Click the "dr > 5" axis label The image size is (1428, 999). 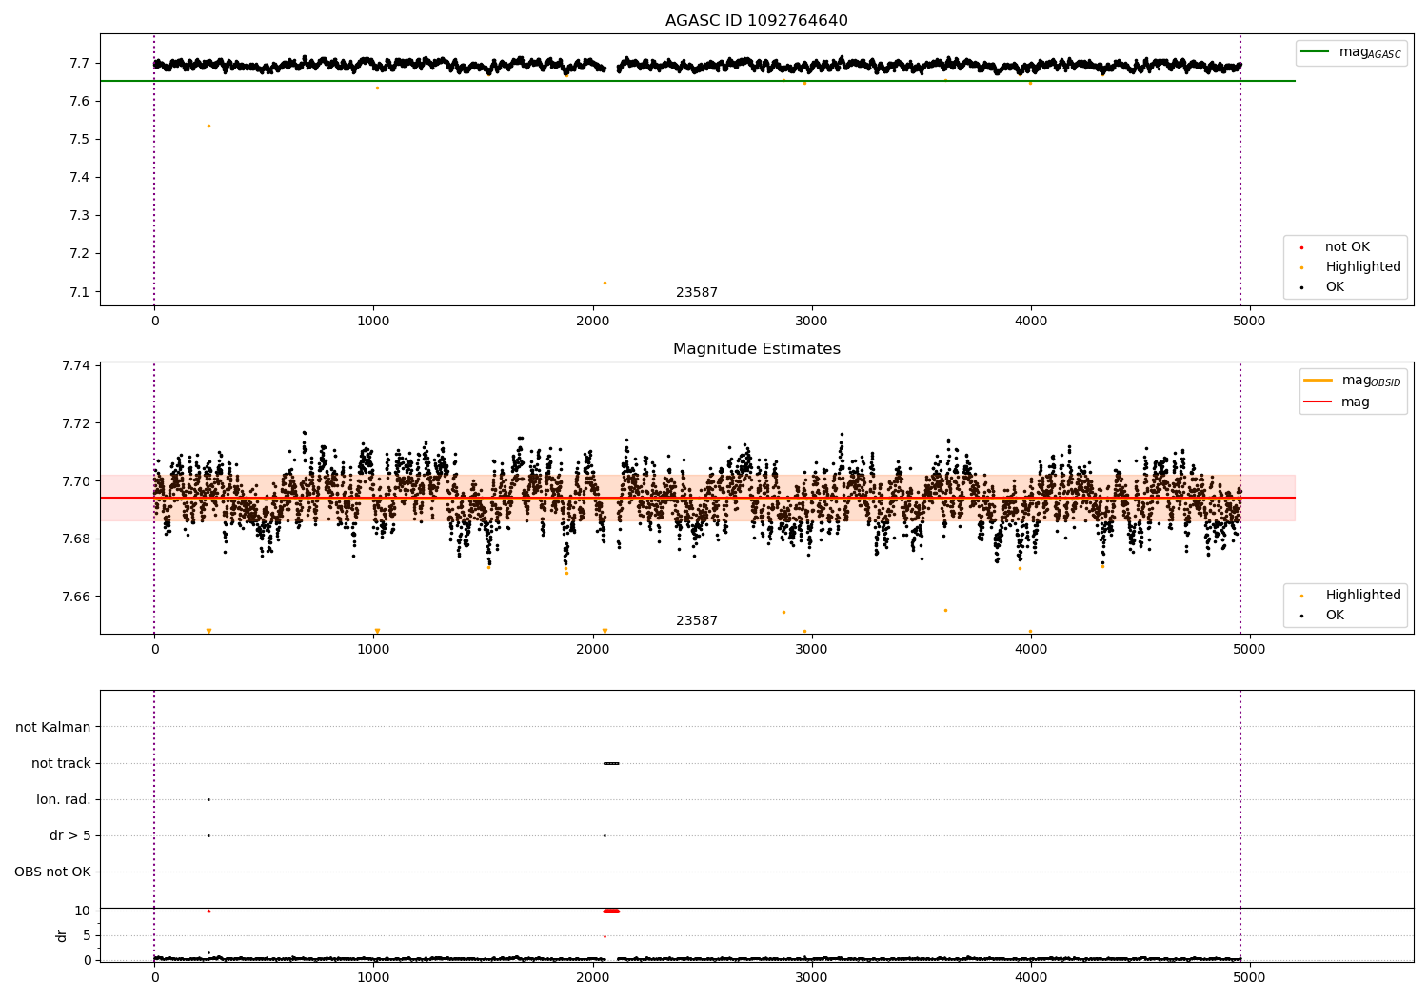[70, 835]
